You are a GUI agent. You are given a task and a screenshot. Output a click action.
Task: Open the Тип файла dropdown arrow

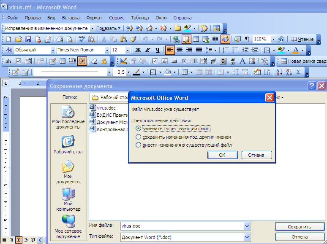[x=247, y=237]
